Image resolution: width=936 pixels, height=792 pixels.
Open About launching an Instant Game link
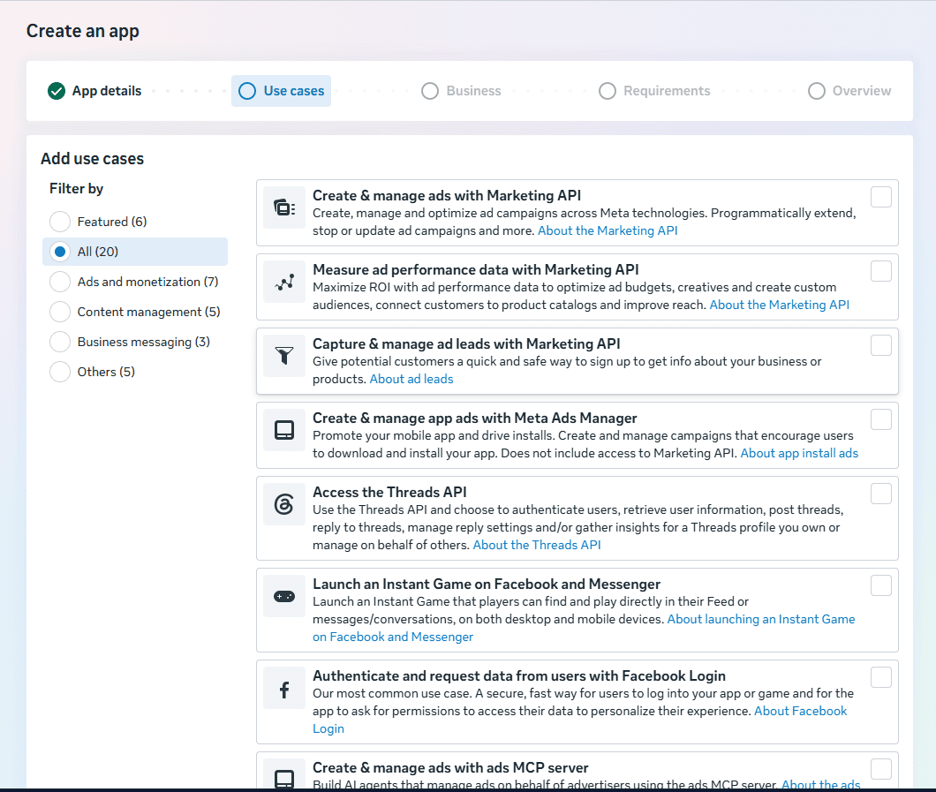coord(760,620)
